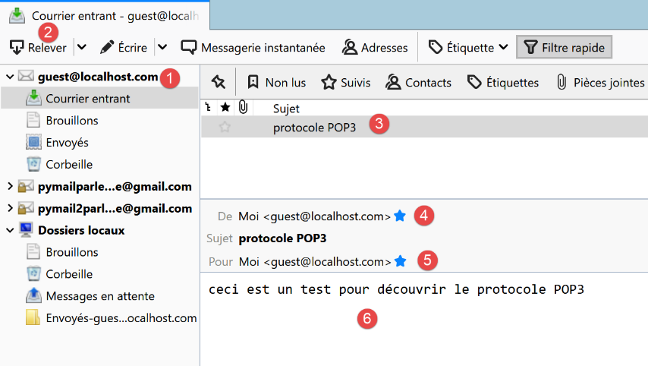Click the blue star next to the De sender
This screenshot has height=366, width=648.
(x=401, y=216)
